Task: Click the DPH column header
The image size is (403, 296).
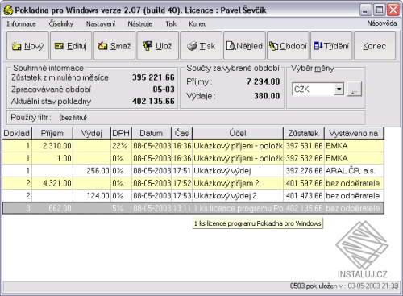Action: click(121, 133)
